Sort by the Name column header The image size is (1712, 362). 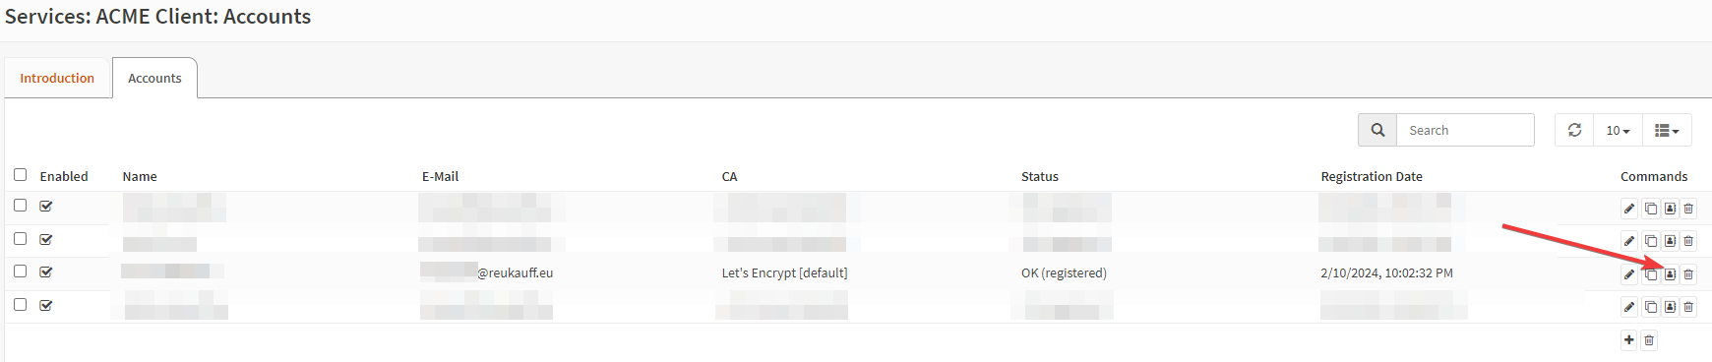(140, 176)
